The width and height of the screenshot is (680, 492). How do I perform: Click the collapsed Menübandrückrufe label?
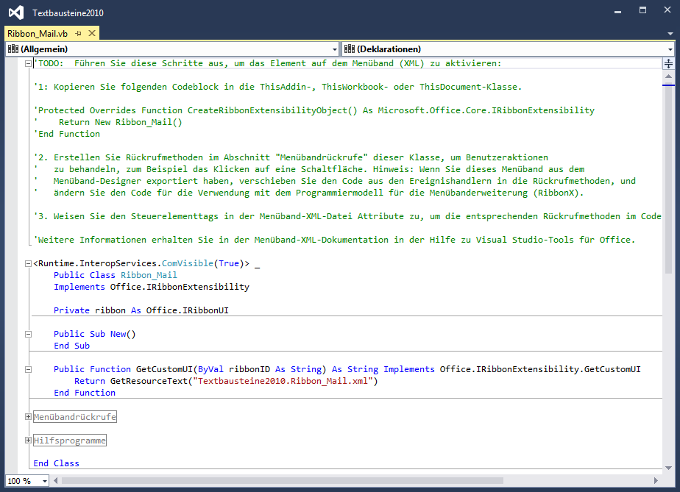[x=75, y=416]
